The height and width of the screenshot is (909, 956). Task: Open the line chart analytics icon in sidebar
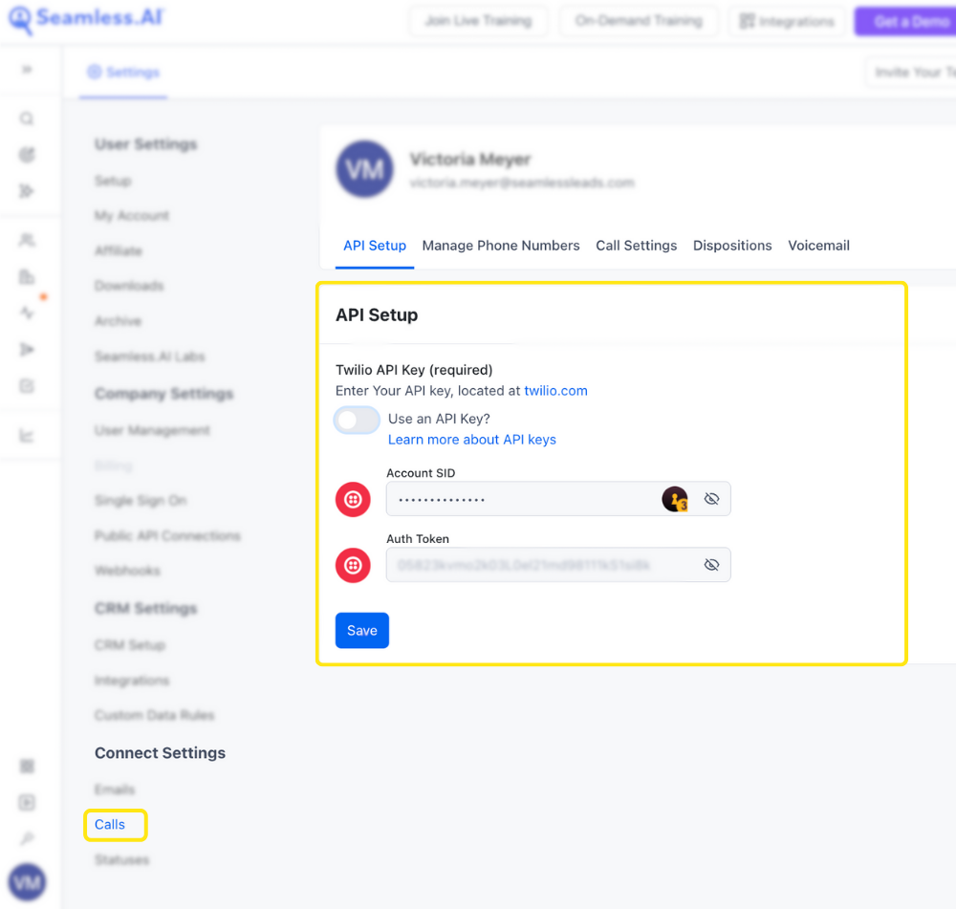pos(27,435)
